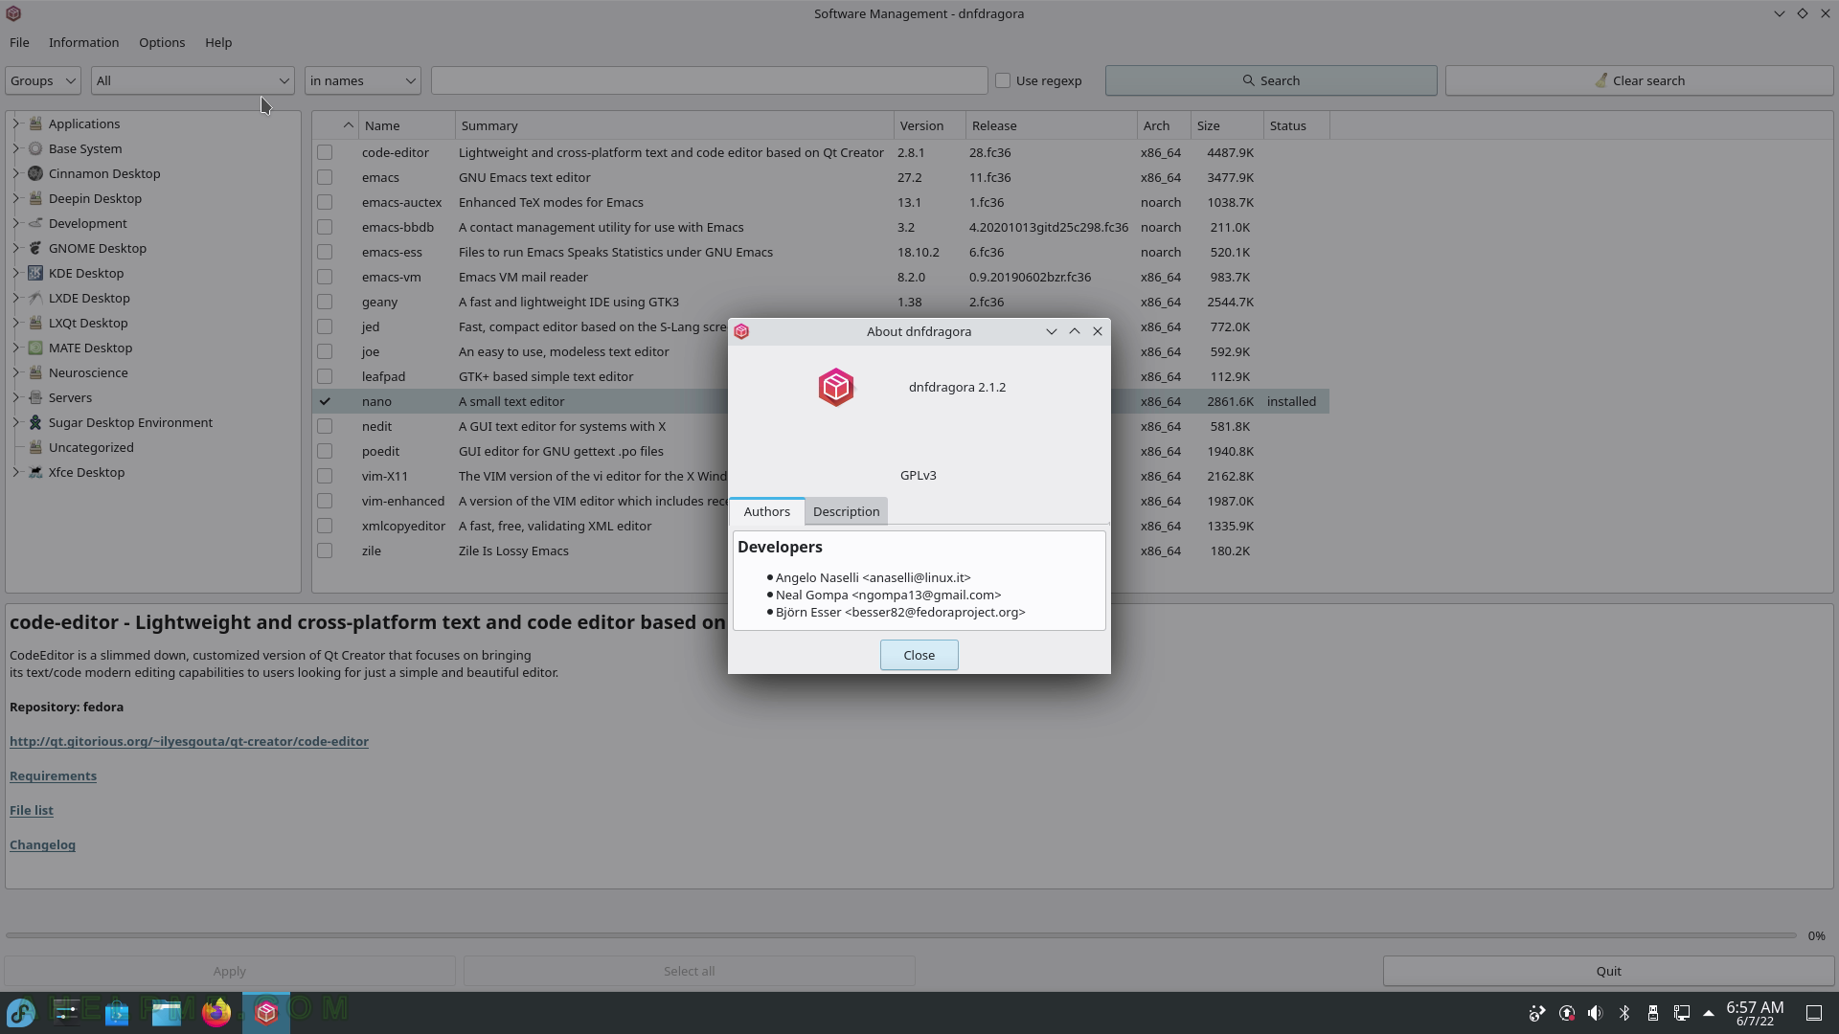The height and width of the screenshot is (1034, 1839).
Task: Click the Applications group icon
Action: [x=35, y=124]
